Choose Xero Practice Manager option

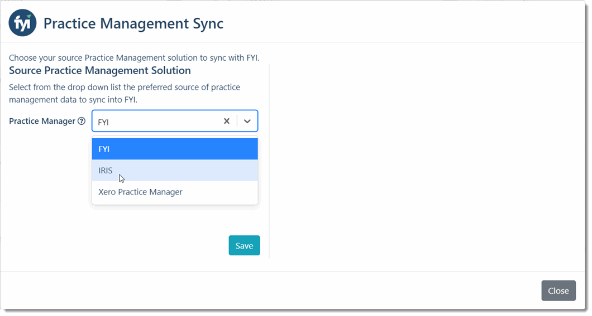[175, 192]
